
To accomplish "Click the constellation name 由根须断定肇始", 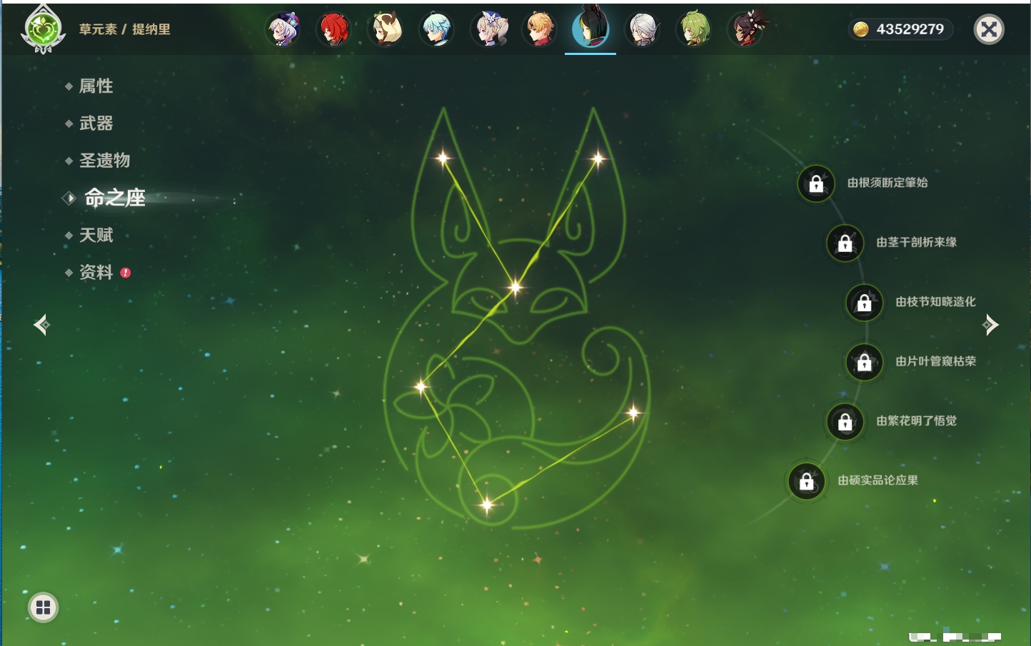I will (887, 183).
